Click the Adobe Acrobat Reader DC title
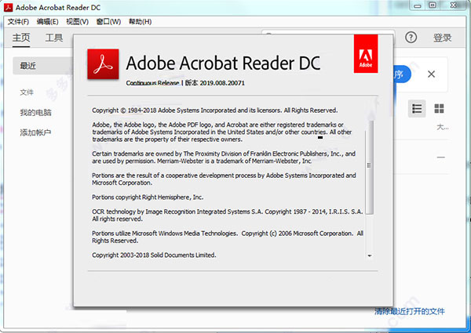 [x=223, y=63]
